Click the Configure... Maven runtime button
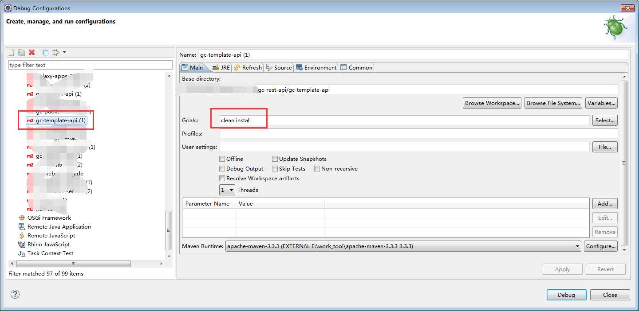639x311 pixels. (601, 246)
